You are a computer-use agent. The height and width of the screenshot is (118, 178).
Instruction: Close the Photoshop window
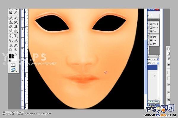pyautogui.click(x=157, y=10)
